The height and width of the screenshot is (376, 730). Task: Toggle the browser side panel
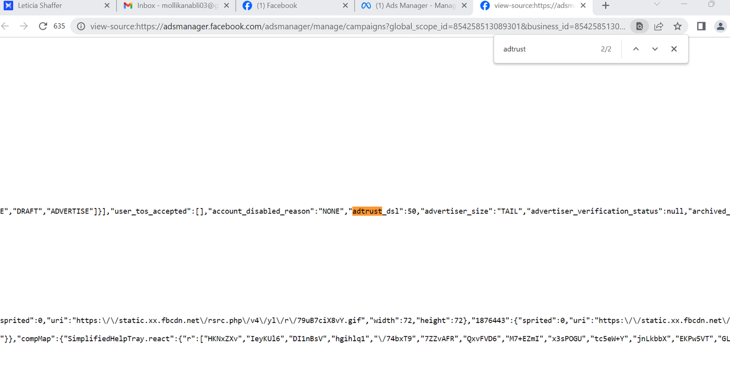click(701, 26)
